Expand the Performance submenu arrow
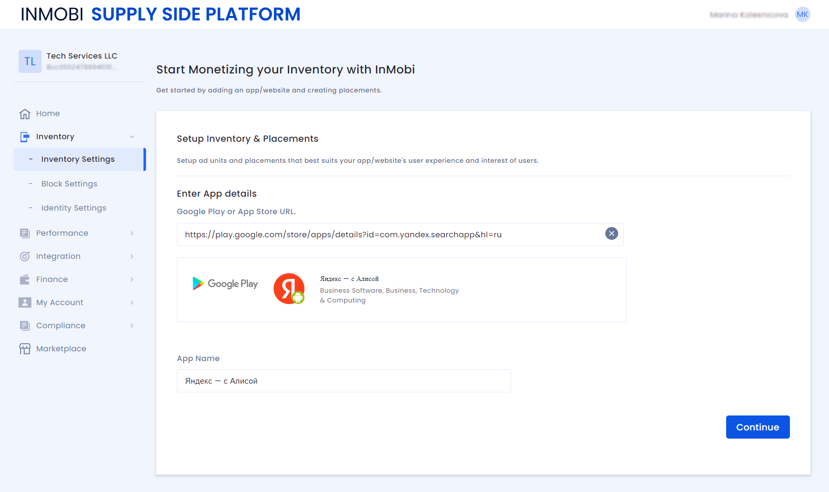 tap(132, 233)
